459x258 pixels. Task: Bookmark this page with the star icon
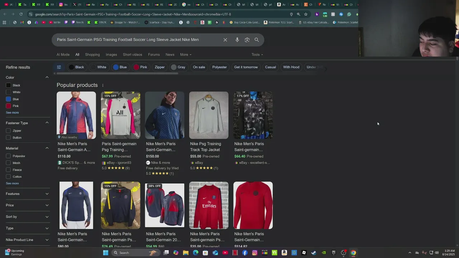click(306, 14)
